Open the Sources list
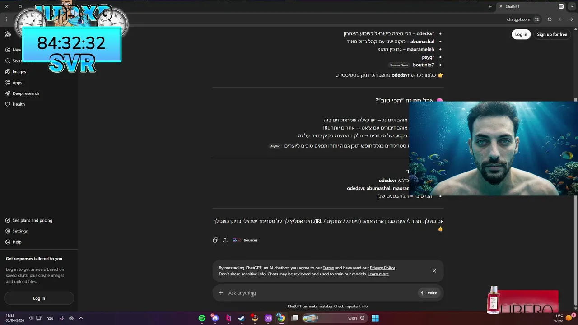 (245, 240)
